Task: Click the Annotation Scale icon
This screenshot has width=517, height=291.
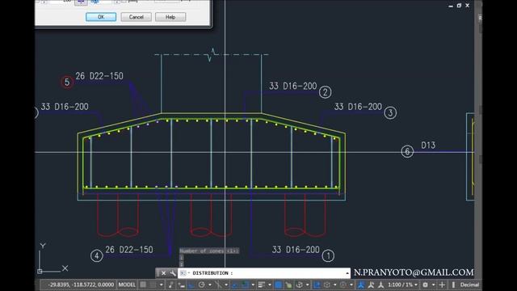Action: 380,285
